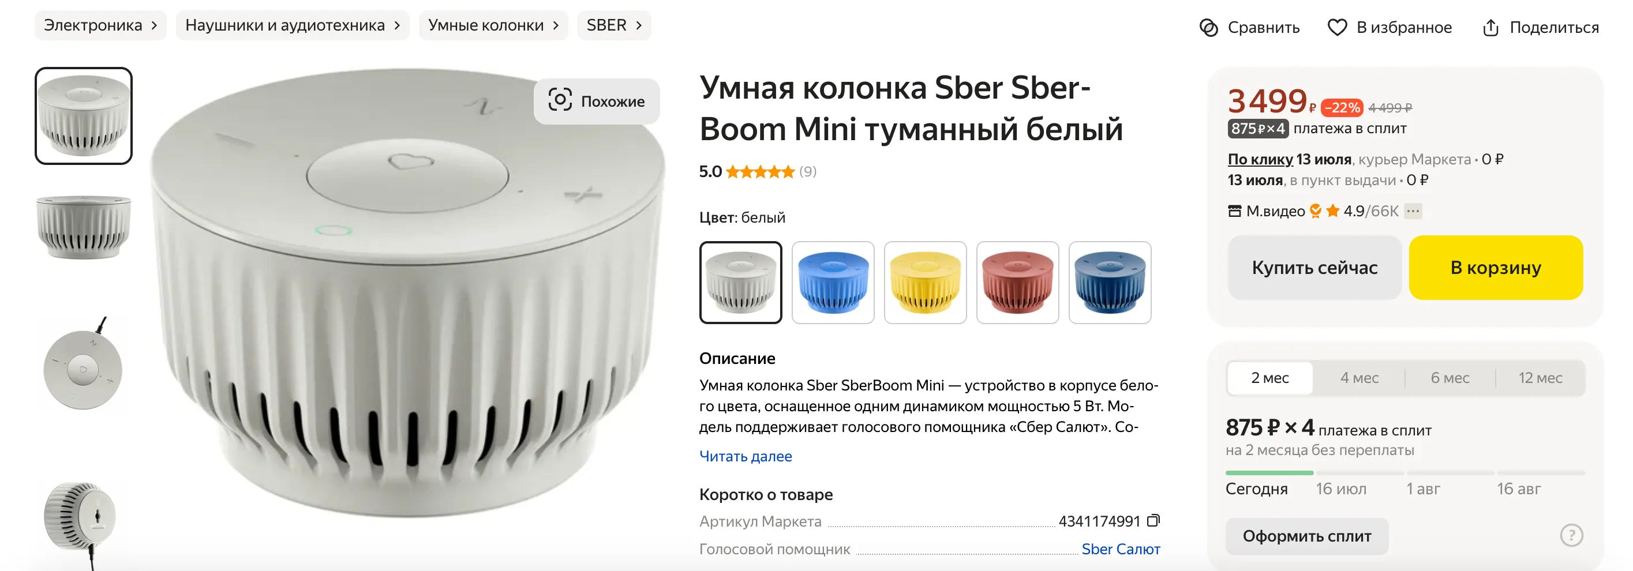
Task: Open the Sber Салют voice assistant link
Action: click(1120, 549)
